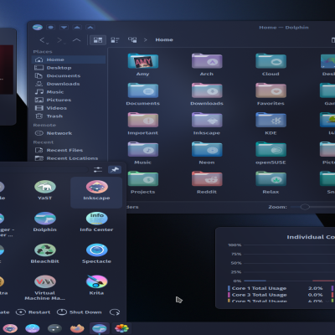Toggle keep-below on the Dolphin title bar
This screenshot has height=335, width=335.
click(64, 28)
